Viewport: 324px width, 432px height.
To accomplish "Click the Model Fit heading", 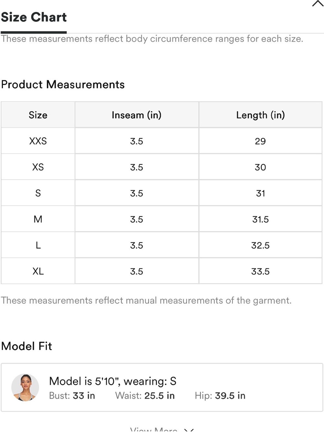I will pyautogui.click(x=27, y=346).
